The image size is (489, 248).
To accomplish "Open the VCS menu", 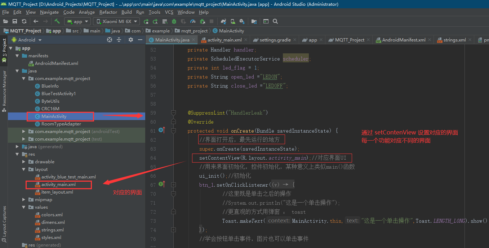I will tap(169, 12).
